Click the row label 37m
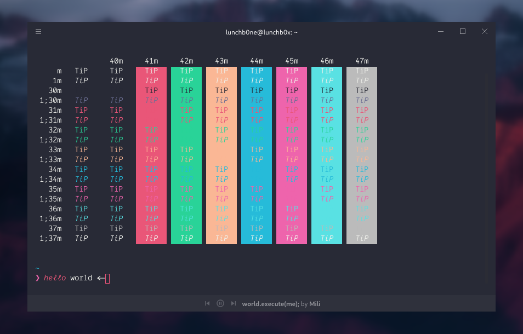 click(55, 228)
